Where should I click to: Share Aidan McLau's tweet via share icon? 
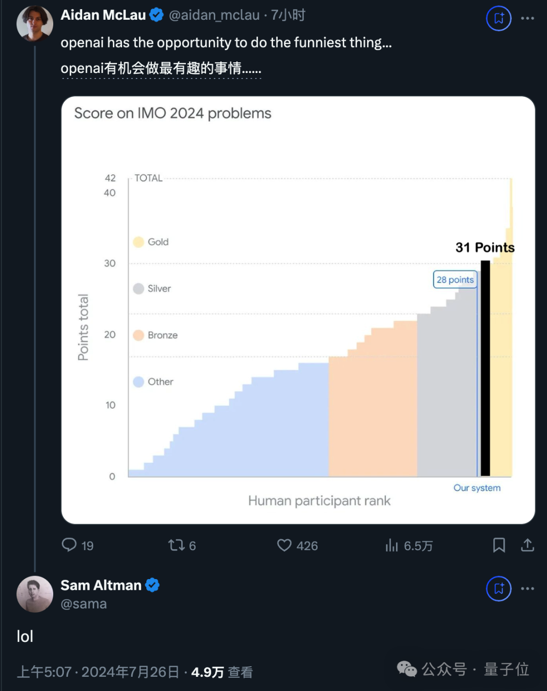pyautogui.click(x=527, y=545)
